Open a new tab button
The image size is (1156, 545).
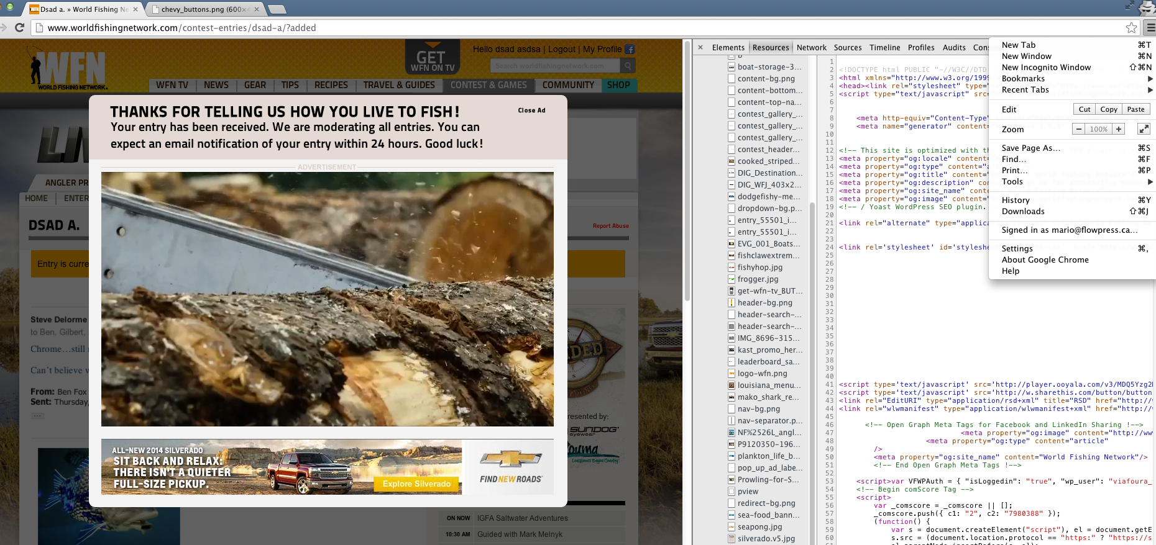coord(277,9)
